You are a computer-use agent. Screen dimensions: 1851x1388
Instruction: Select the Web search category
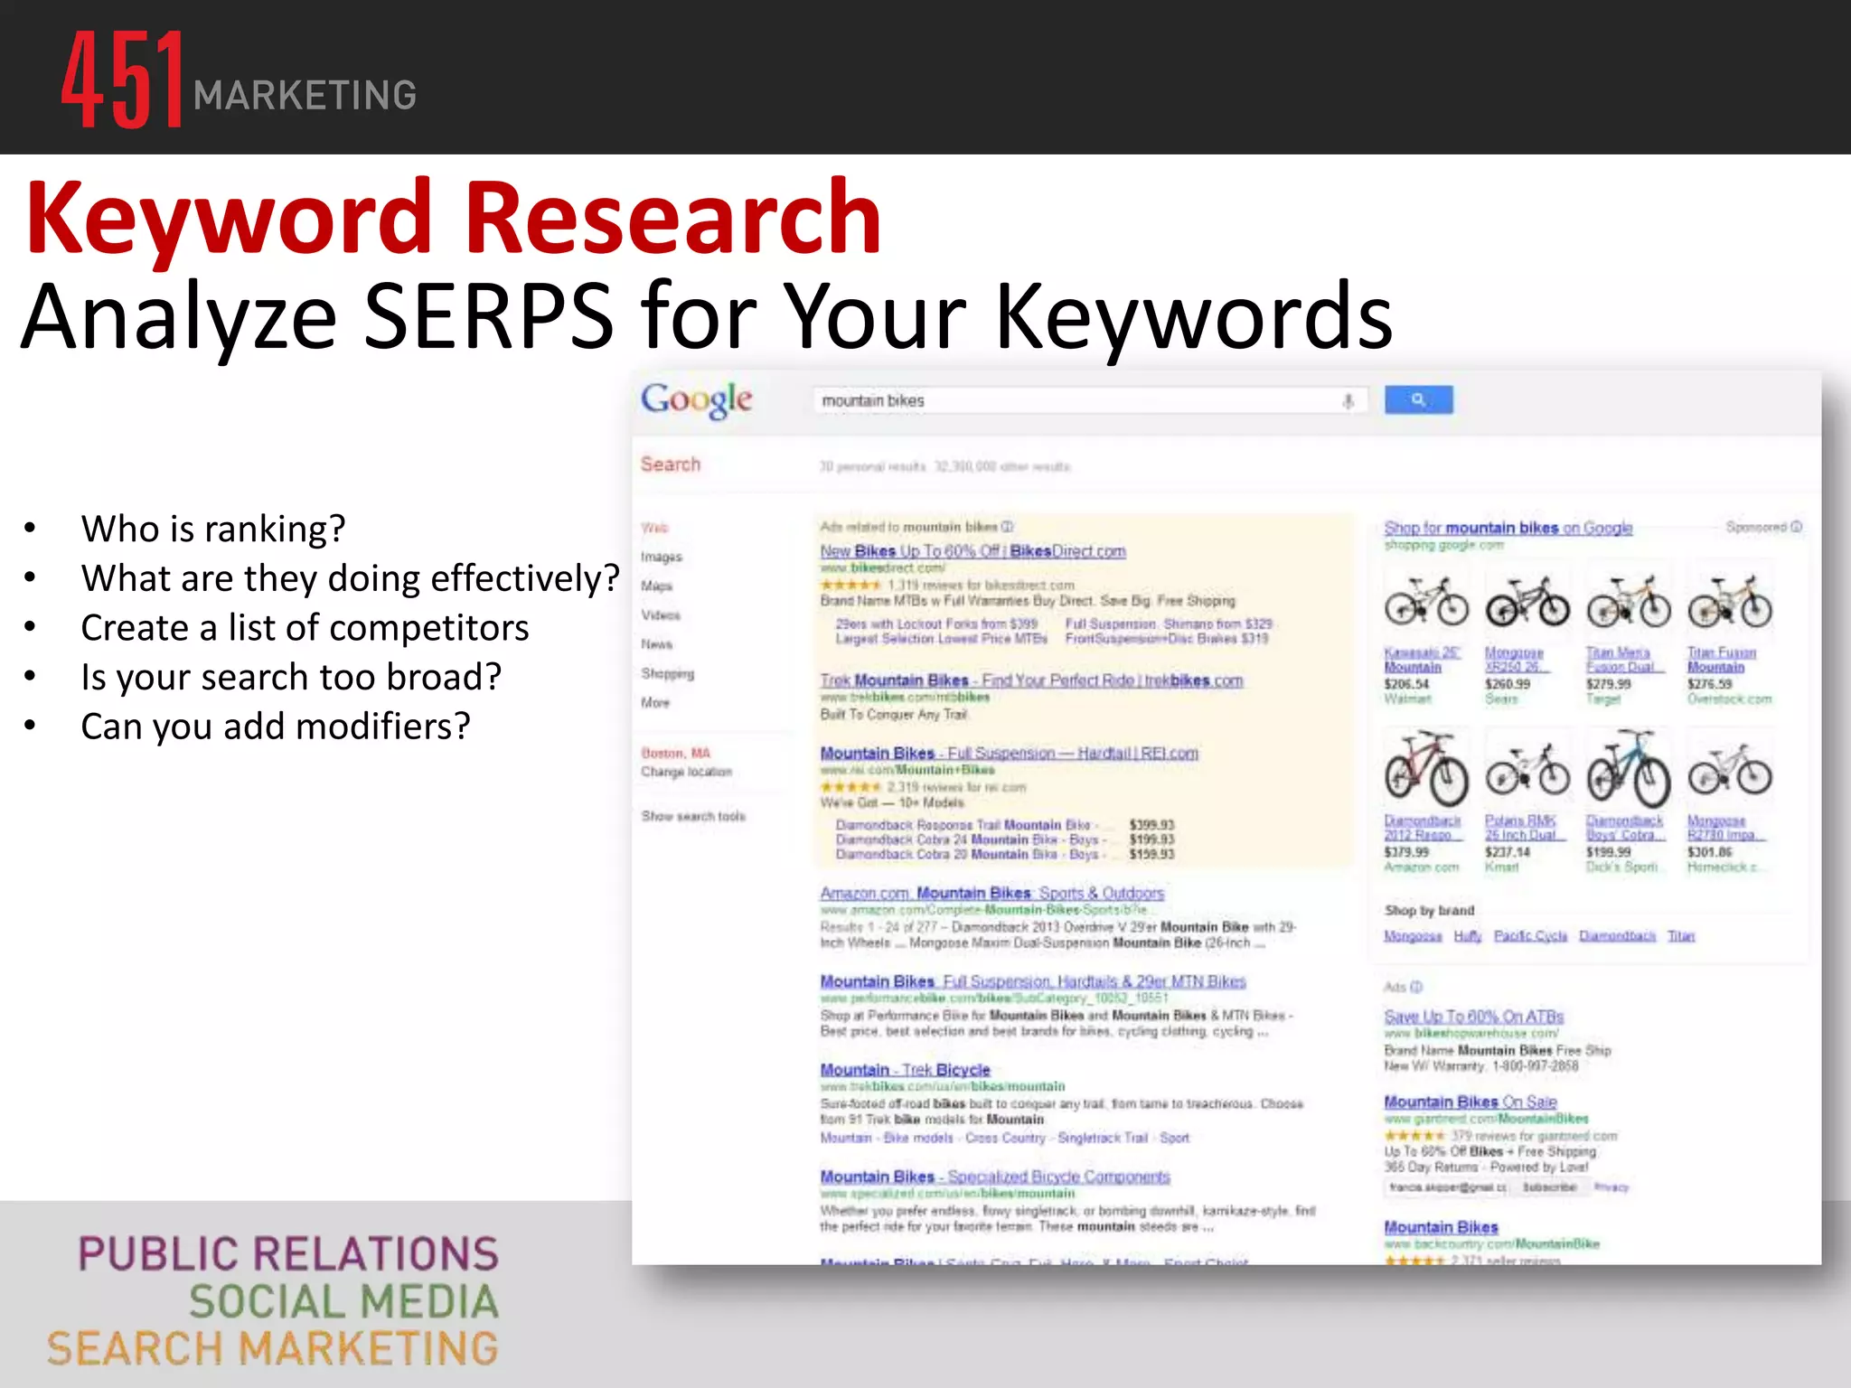pos(654,528)
